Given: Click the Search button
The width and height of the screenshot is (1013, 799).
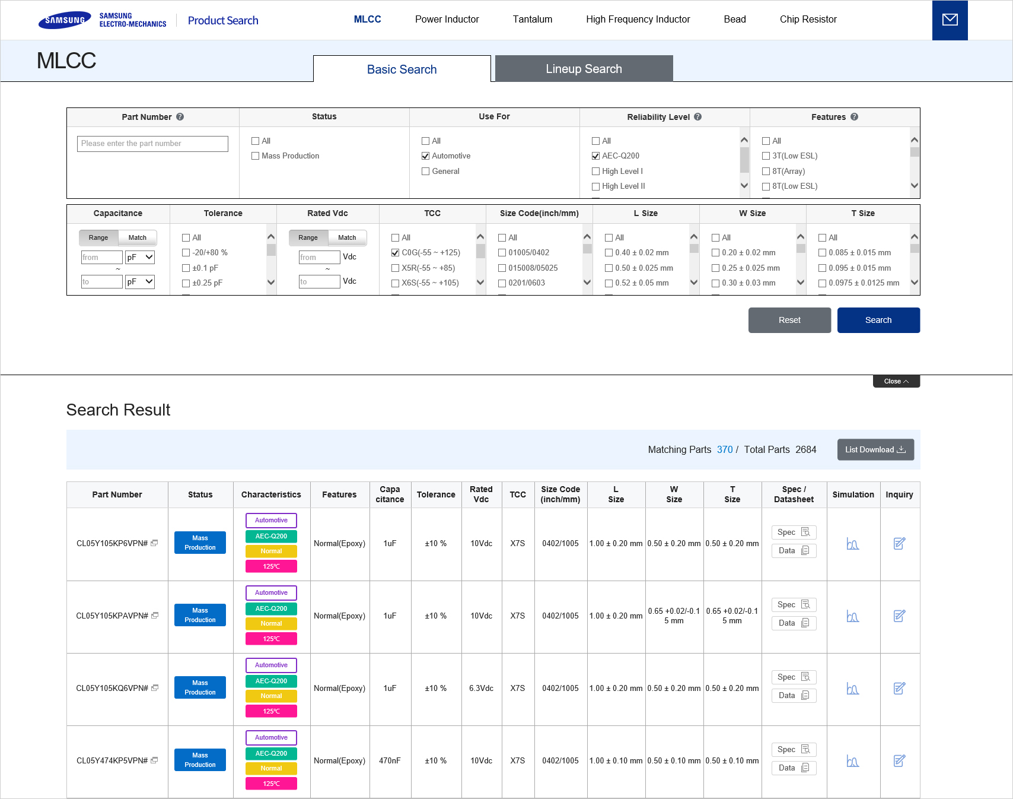Looking at the screenshot, I should [x=878, y=320].
